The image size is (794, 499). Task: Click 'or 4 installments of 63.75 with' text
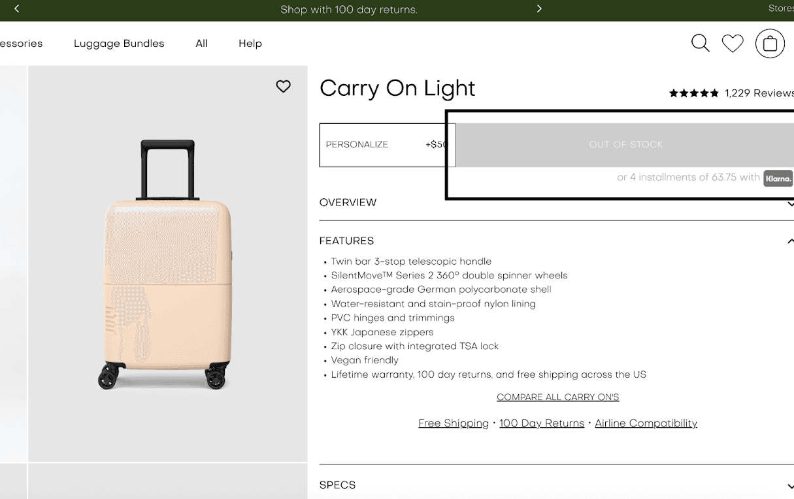688,177
